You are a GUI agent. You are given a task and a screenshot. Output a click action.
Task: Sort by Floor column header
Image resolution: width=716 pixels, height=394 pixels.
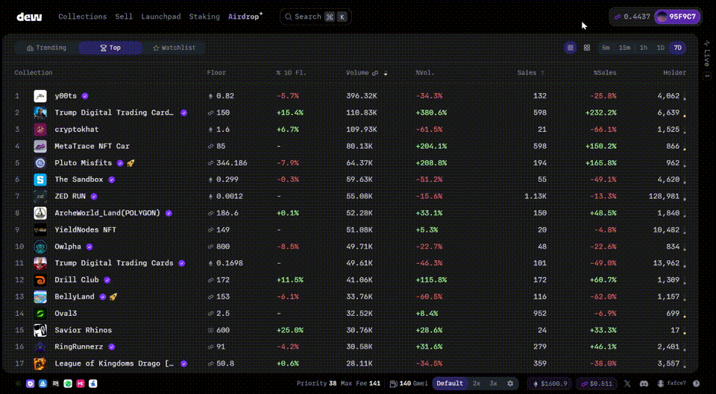tap(216, 72)
